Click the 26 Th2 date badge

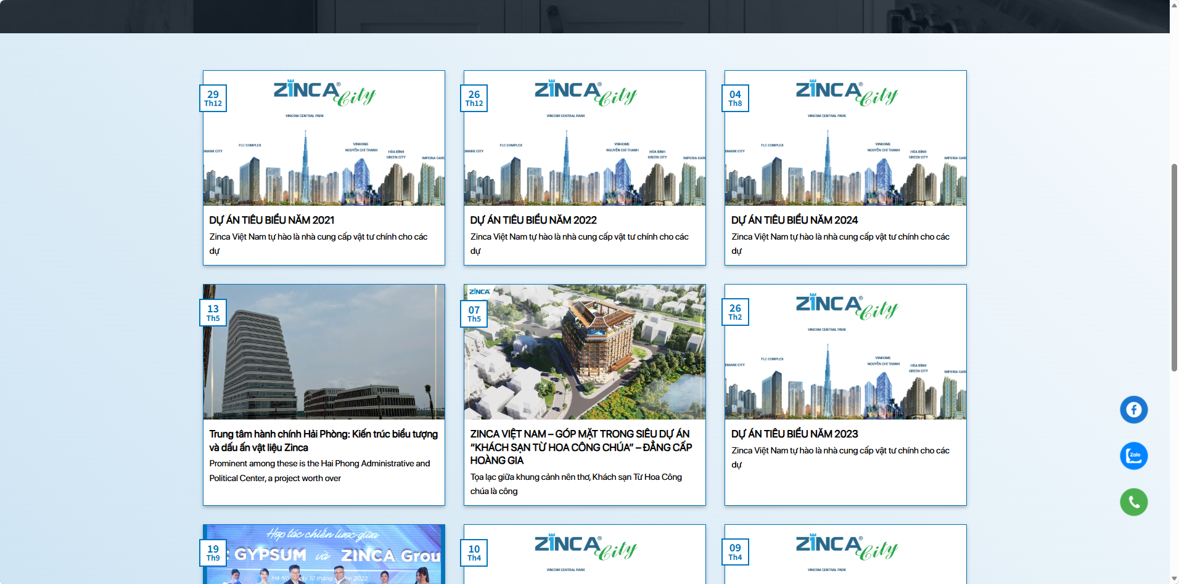click(735, 312)
